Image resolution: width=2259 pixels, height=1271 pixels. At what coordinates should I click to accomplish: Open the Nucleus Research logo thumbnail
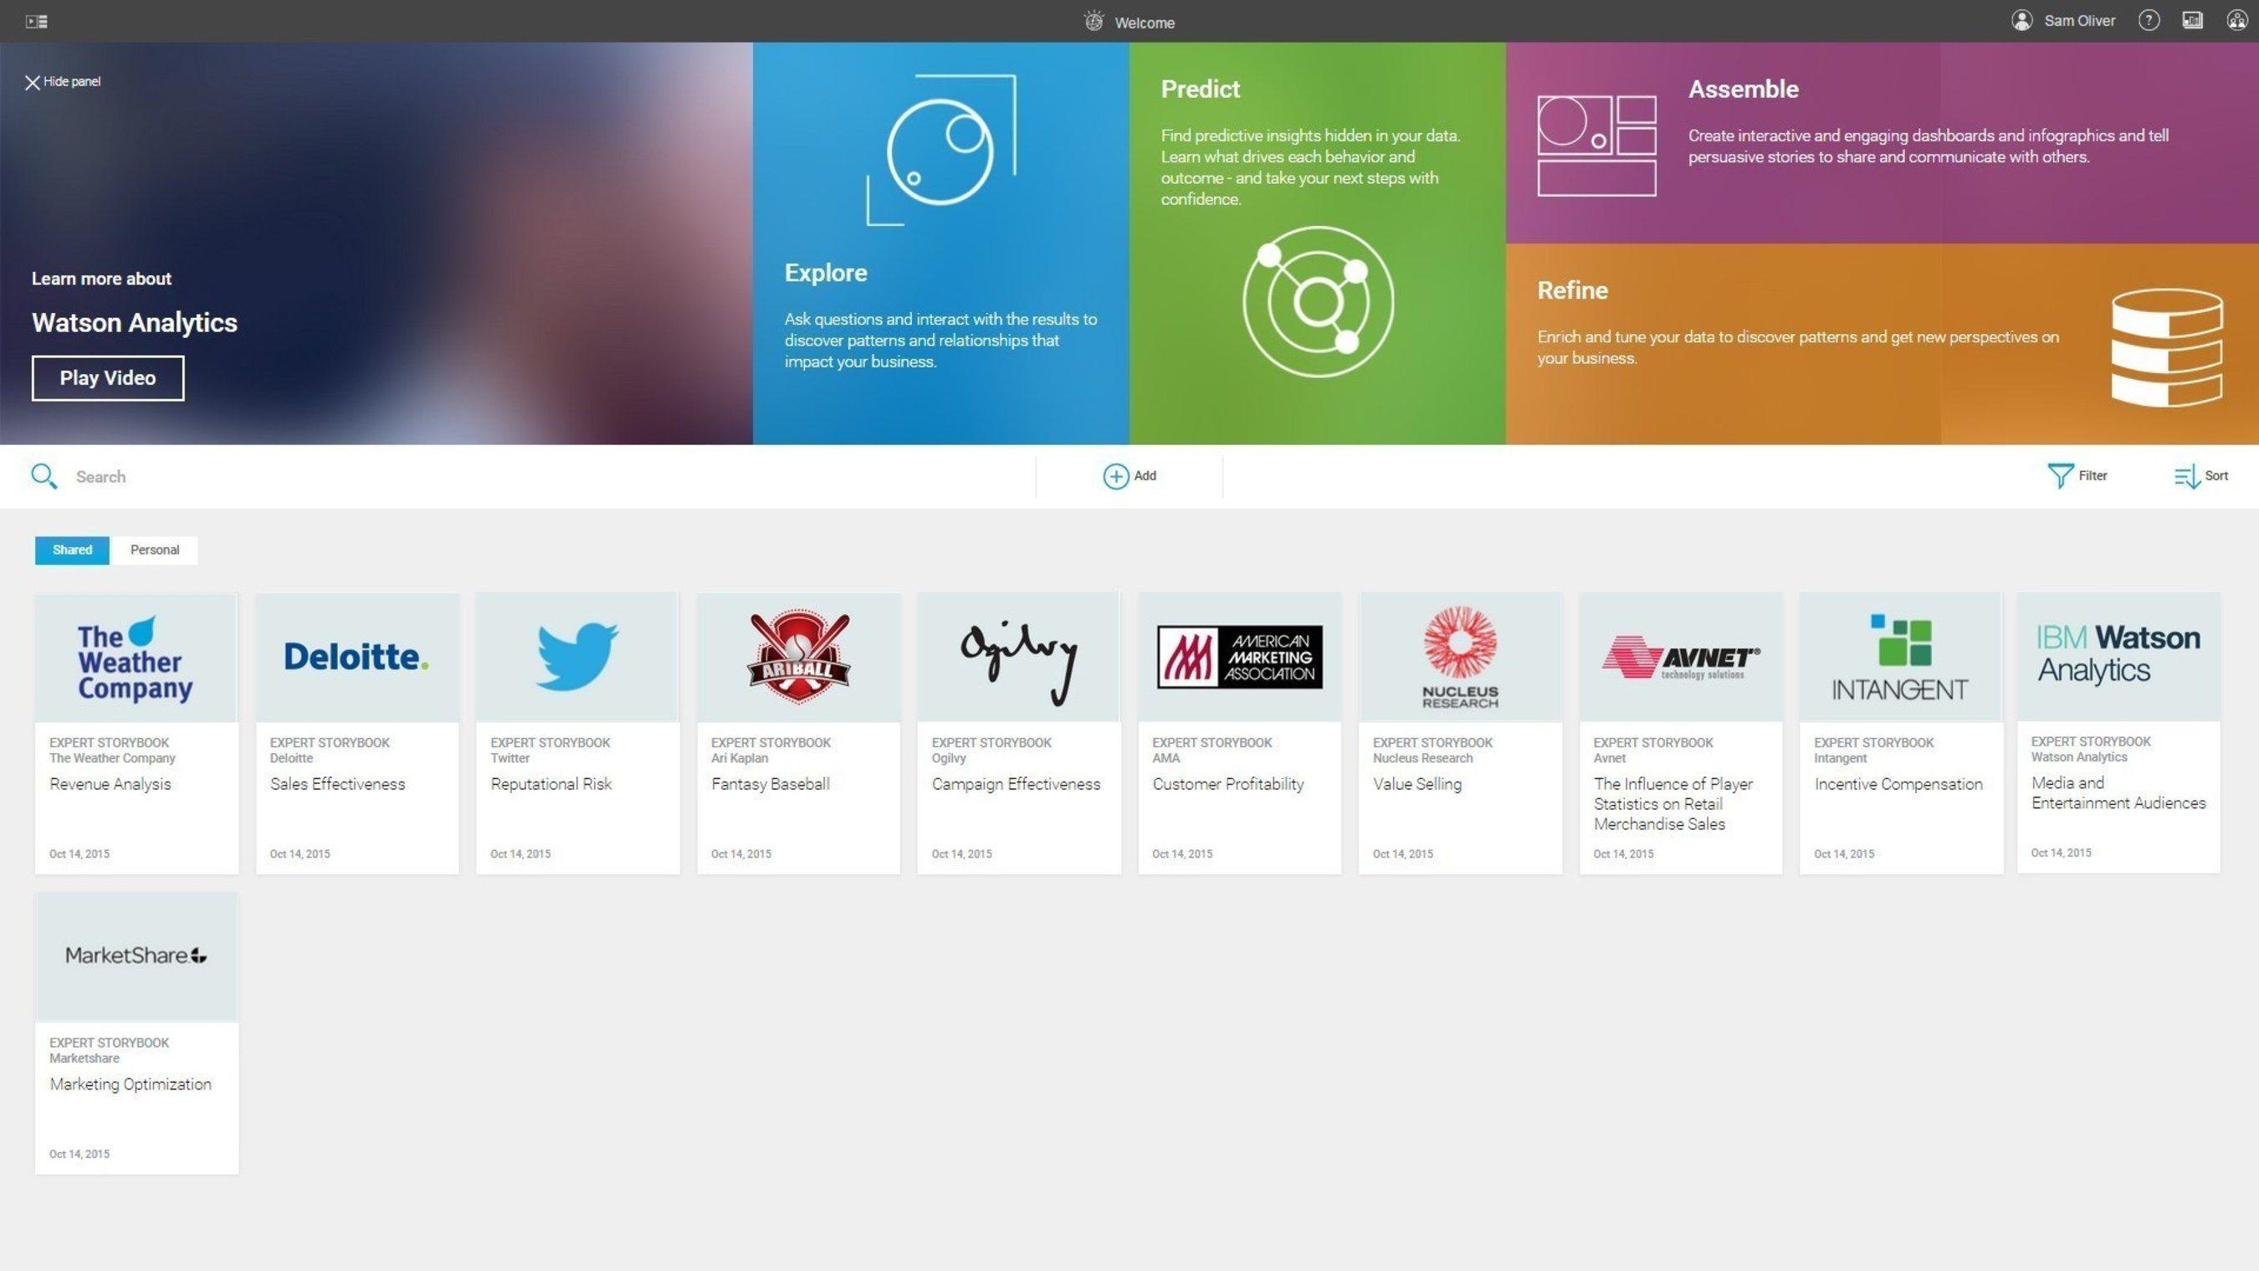click(1460, 658)
